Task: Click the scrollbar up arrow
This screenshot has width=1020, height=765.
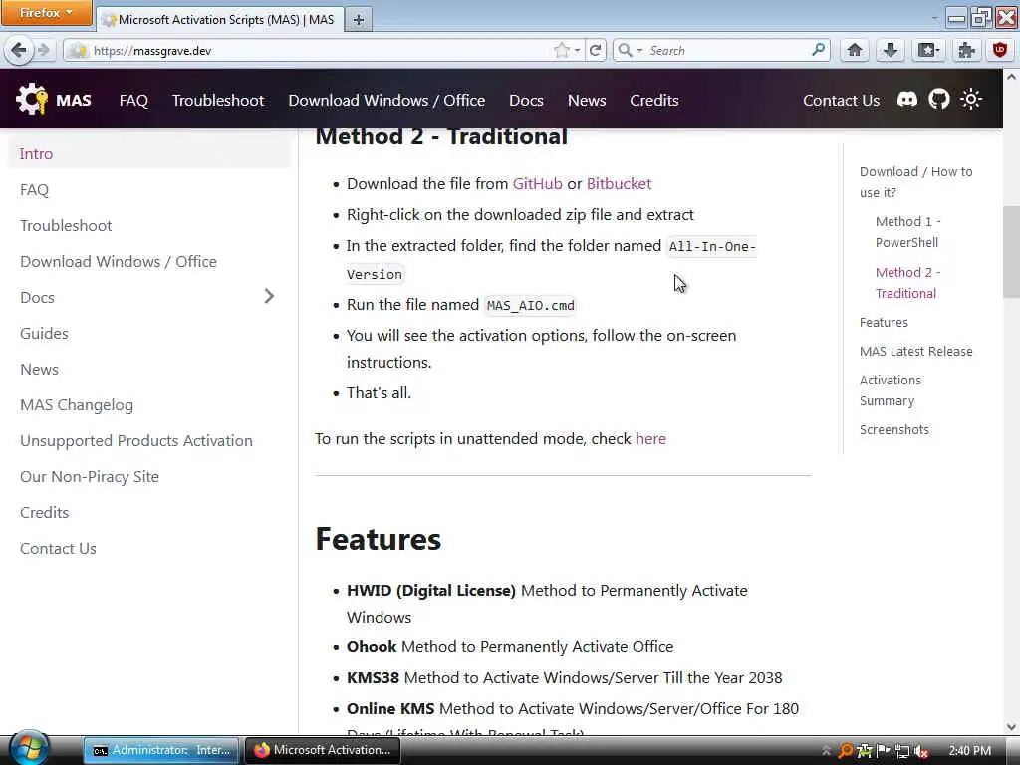Action: coord(1011,76)
